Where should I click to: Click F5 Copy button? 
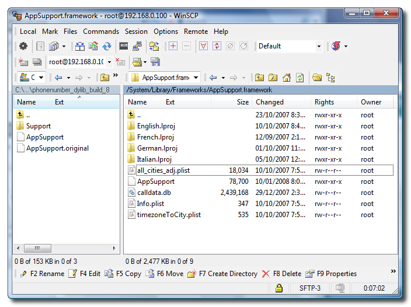click(123, 274)
